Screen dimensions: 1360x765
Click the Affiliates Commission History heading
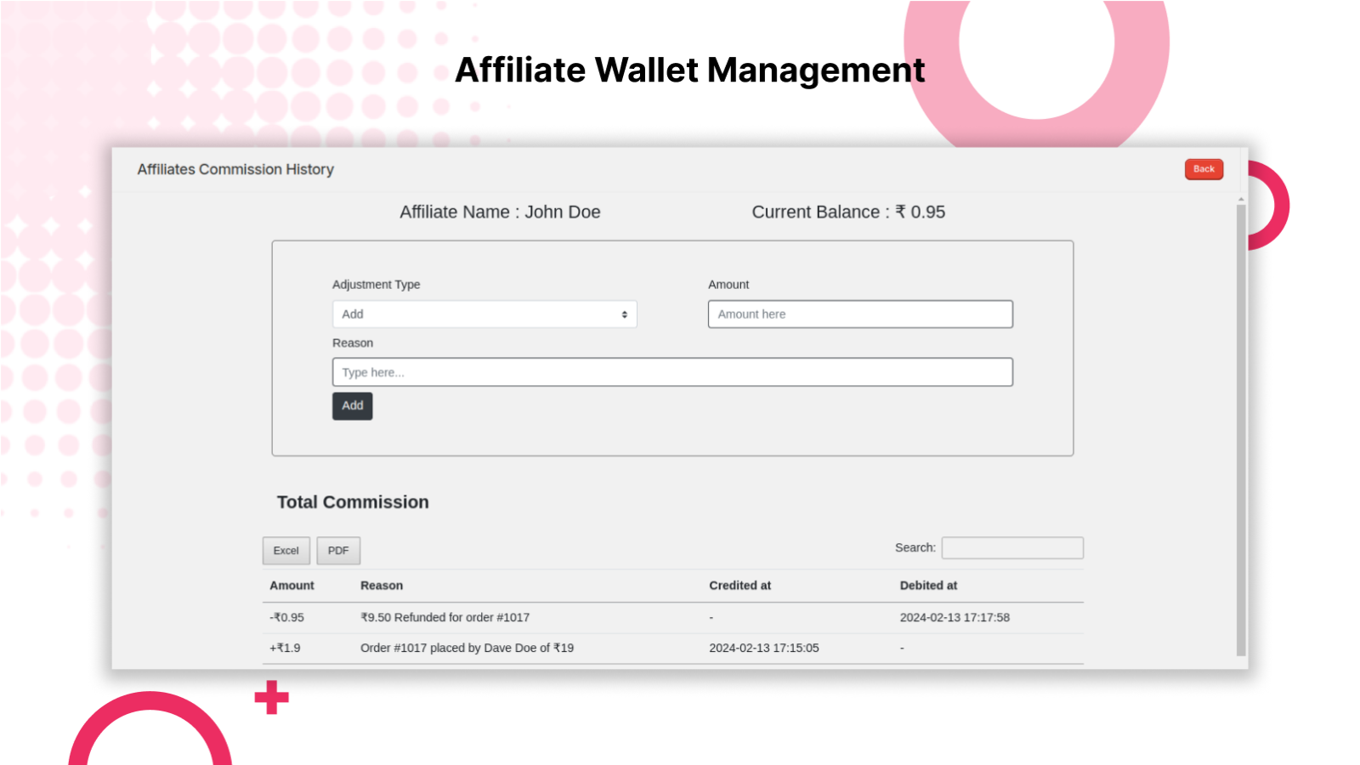pyautogui.click(x=235, y=169)
